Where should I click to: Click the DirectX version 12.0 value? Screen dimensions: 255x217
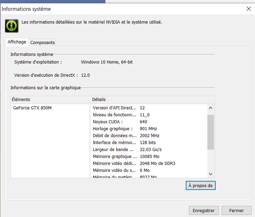coord(85,75)
